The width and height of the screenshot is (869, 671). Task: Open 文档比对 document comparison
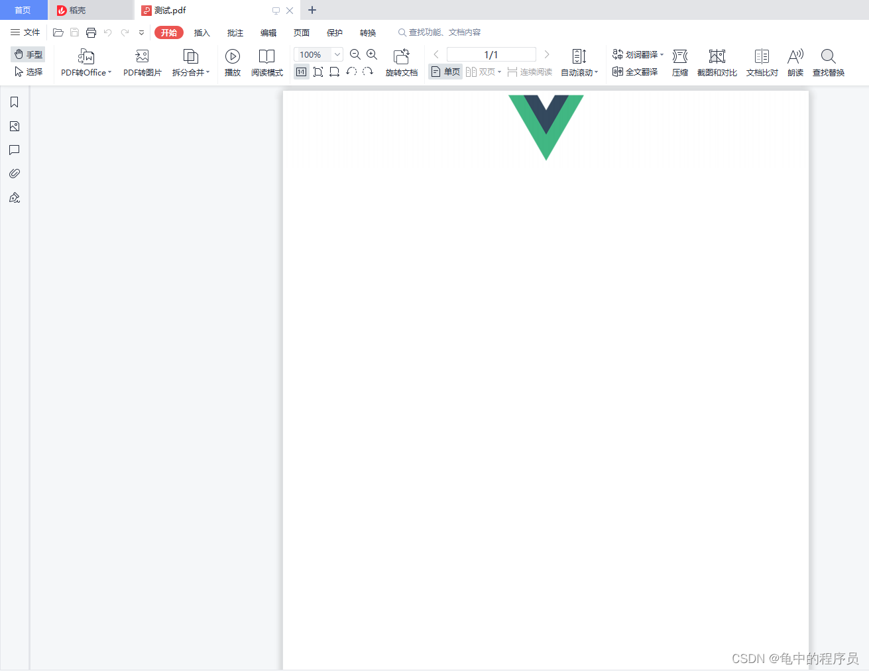pos(762,63)
